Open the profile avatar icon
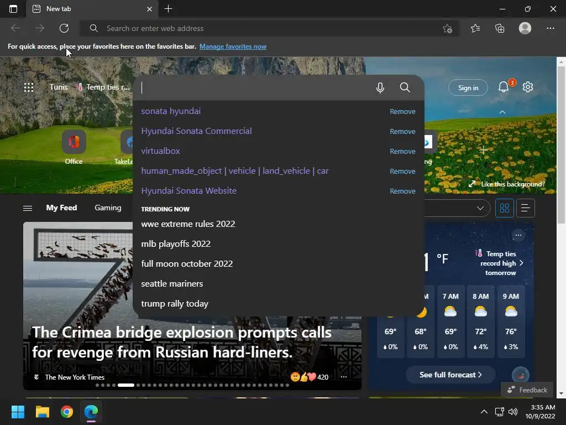Image resolution: width=566 pixels, height=425 pixels. pyautogui.click(x=525, y=28)
